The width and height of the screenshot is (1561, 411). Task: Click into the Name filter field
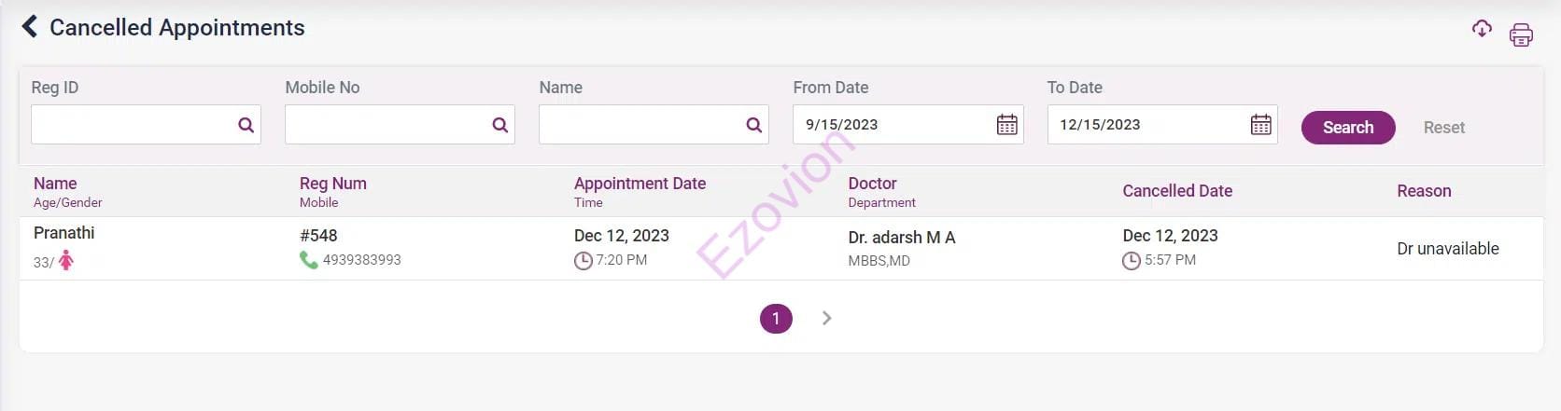[x=639, y=125]
